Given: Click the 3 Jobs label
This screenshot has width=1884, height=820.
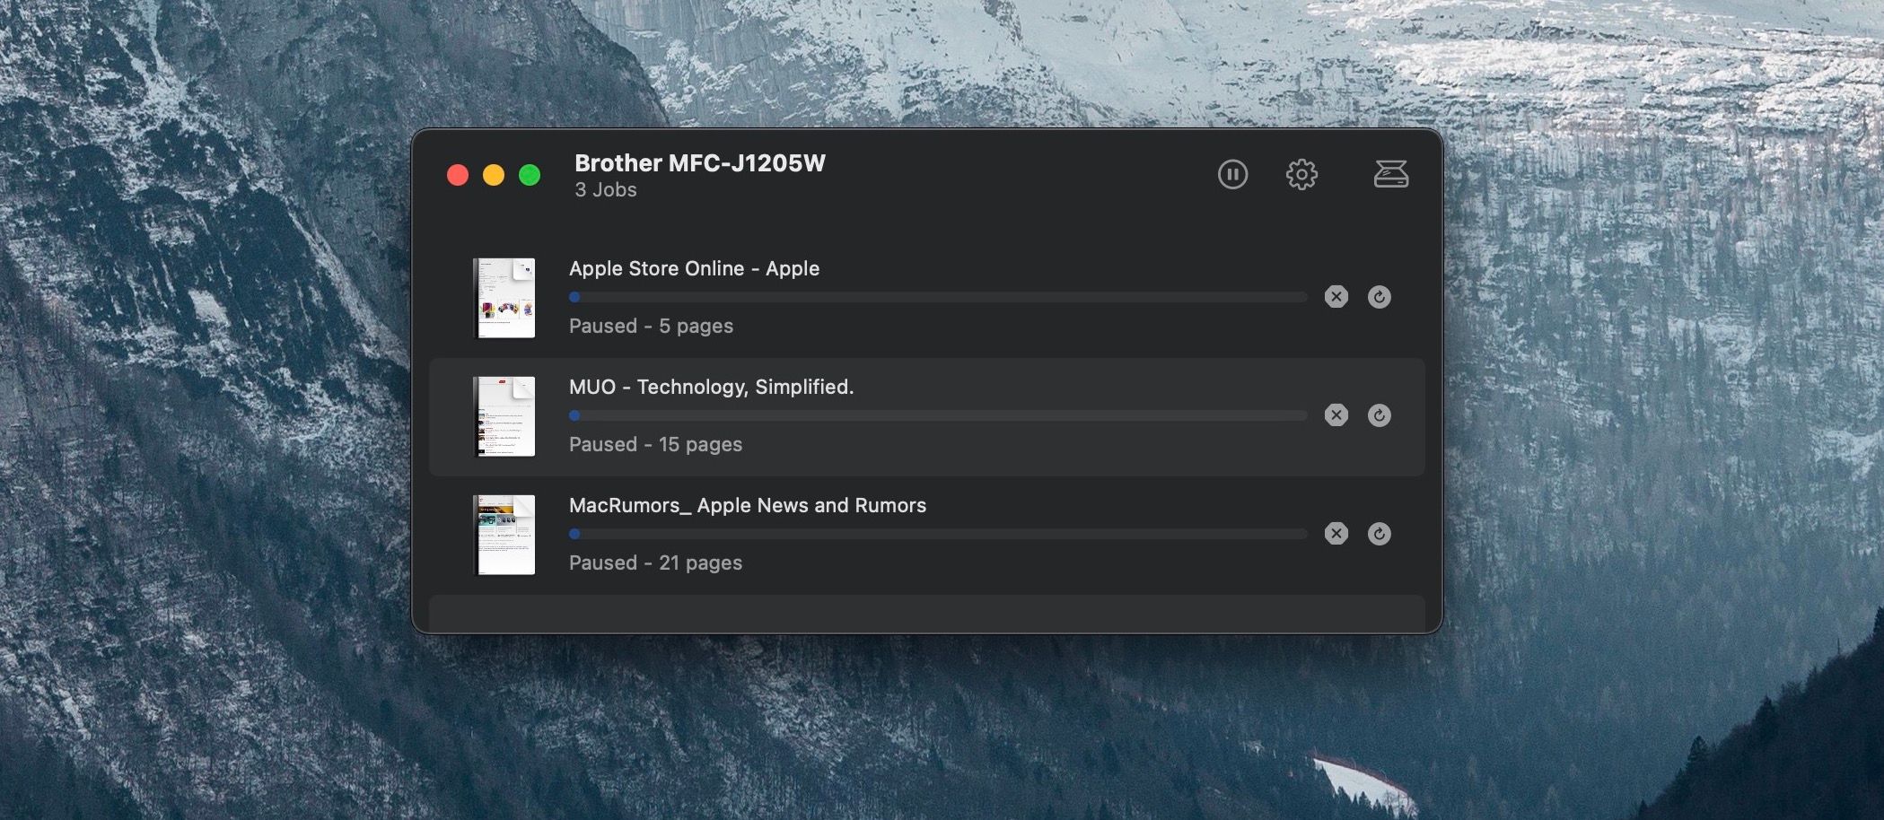Looking at the screenshot, I should click(x=604, y=189).
